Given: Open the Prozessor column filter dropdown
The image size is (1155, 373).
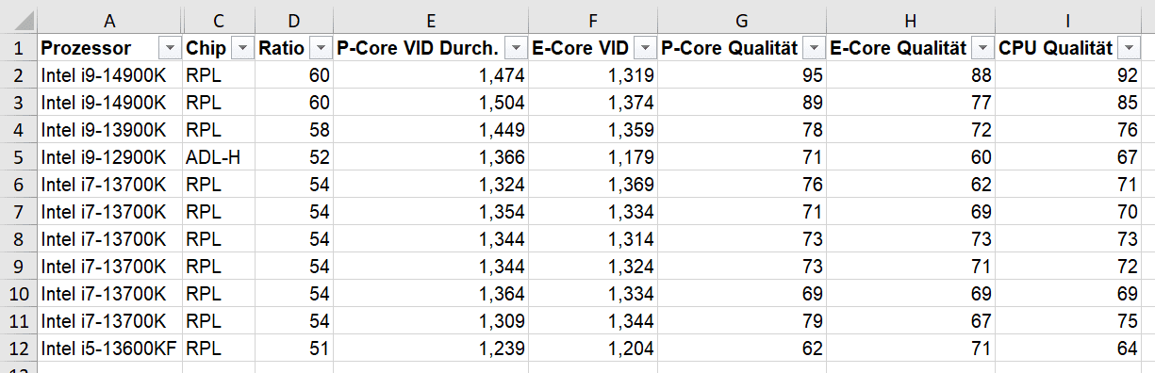Looking at the screenshot, I should coord(170,48).
